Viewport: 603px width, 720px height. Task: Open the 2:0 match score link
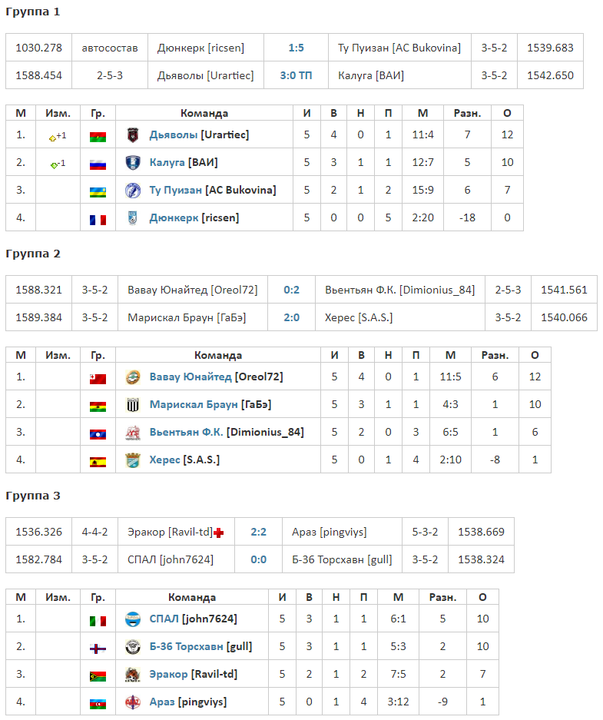pyautogui.click(x=291, y=317)
